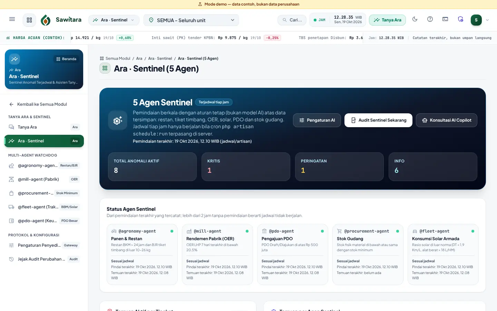Open the terminal console icon in header
Viewport: 497px width, 311px height.
tap(445, 19)
